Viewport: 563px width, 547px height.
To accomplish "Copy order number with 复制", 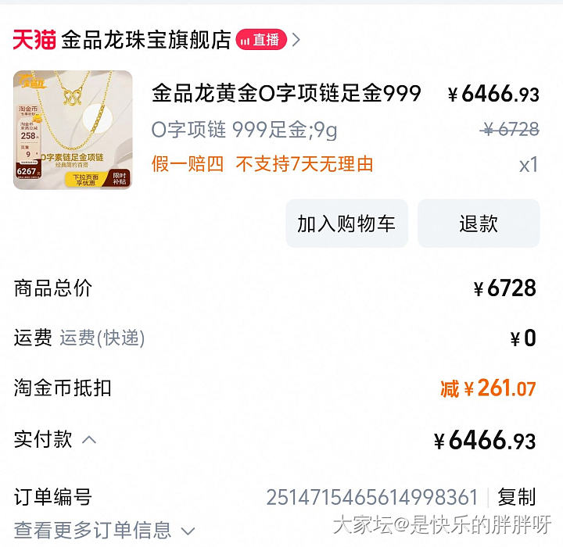I will [516, 497].
